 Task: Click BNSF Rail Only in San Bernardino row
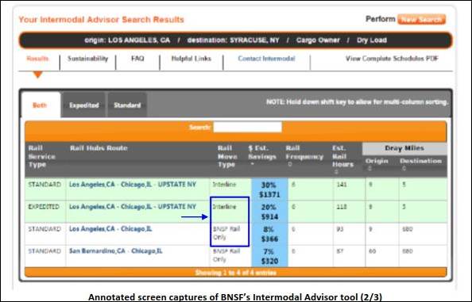tap(226, 255)
